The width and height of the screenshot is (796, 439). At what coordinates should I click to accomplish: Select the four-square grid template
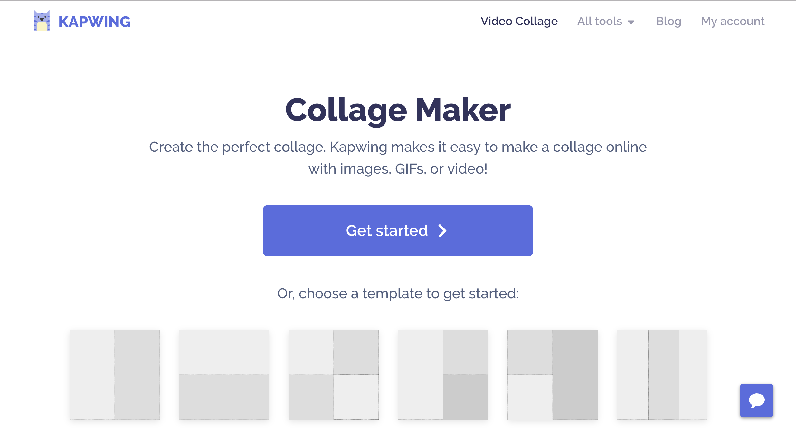pos(334,375)
